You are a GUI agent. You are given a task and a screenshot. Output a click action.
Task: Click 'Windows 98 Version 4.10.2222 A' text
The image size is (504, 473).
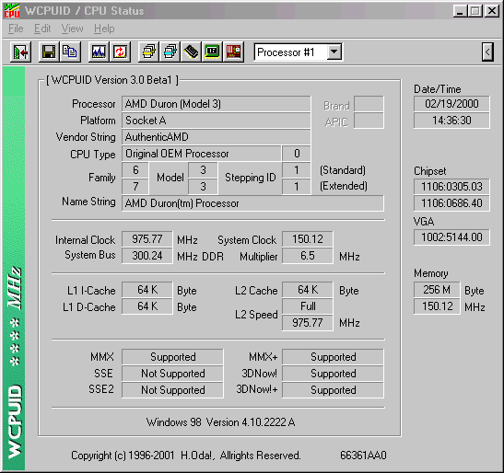point(220,422)
